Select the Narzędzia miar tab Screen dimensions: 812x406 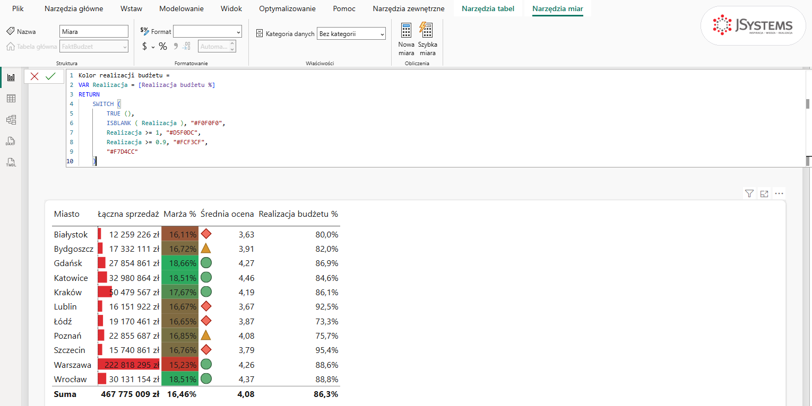[x=558, y=8]
